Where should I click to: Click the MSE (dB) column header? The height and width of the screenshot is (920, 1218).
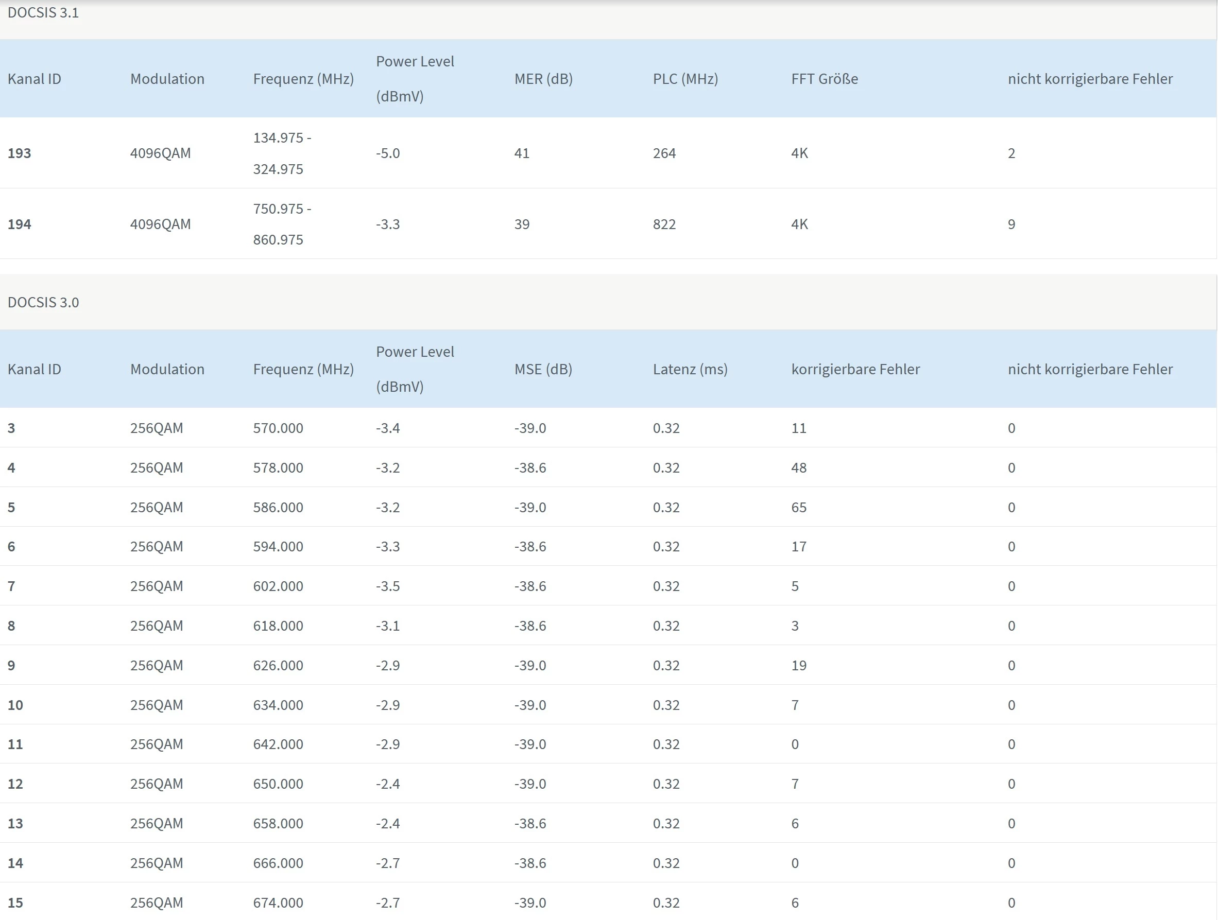tap(543, 369)
